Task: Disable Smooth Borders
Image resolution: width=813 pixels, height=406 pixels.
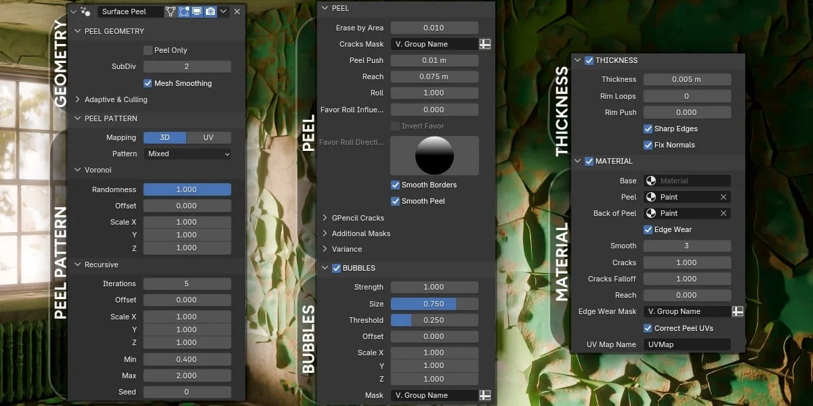Action: click(394, 185)
